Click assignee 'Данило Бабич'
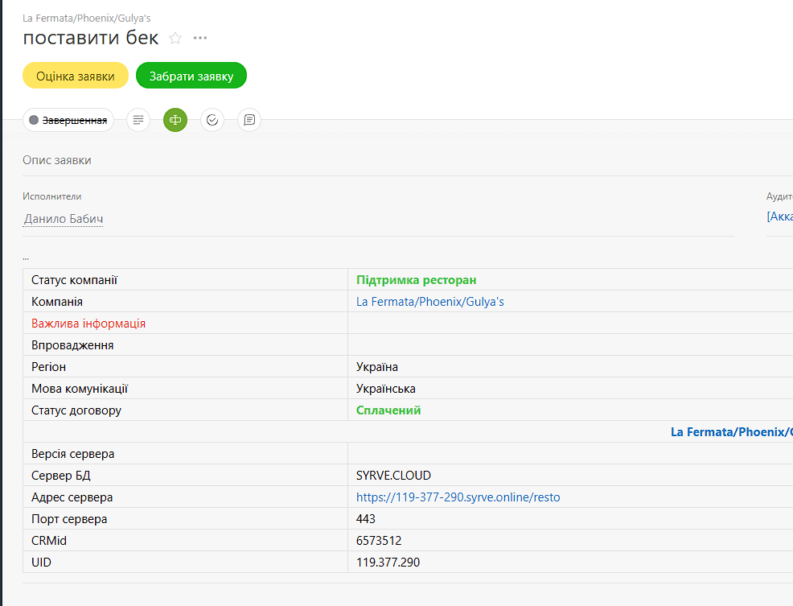This screenshot has height=606, width=793. 64,219
